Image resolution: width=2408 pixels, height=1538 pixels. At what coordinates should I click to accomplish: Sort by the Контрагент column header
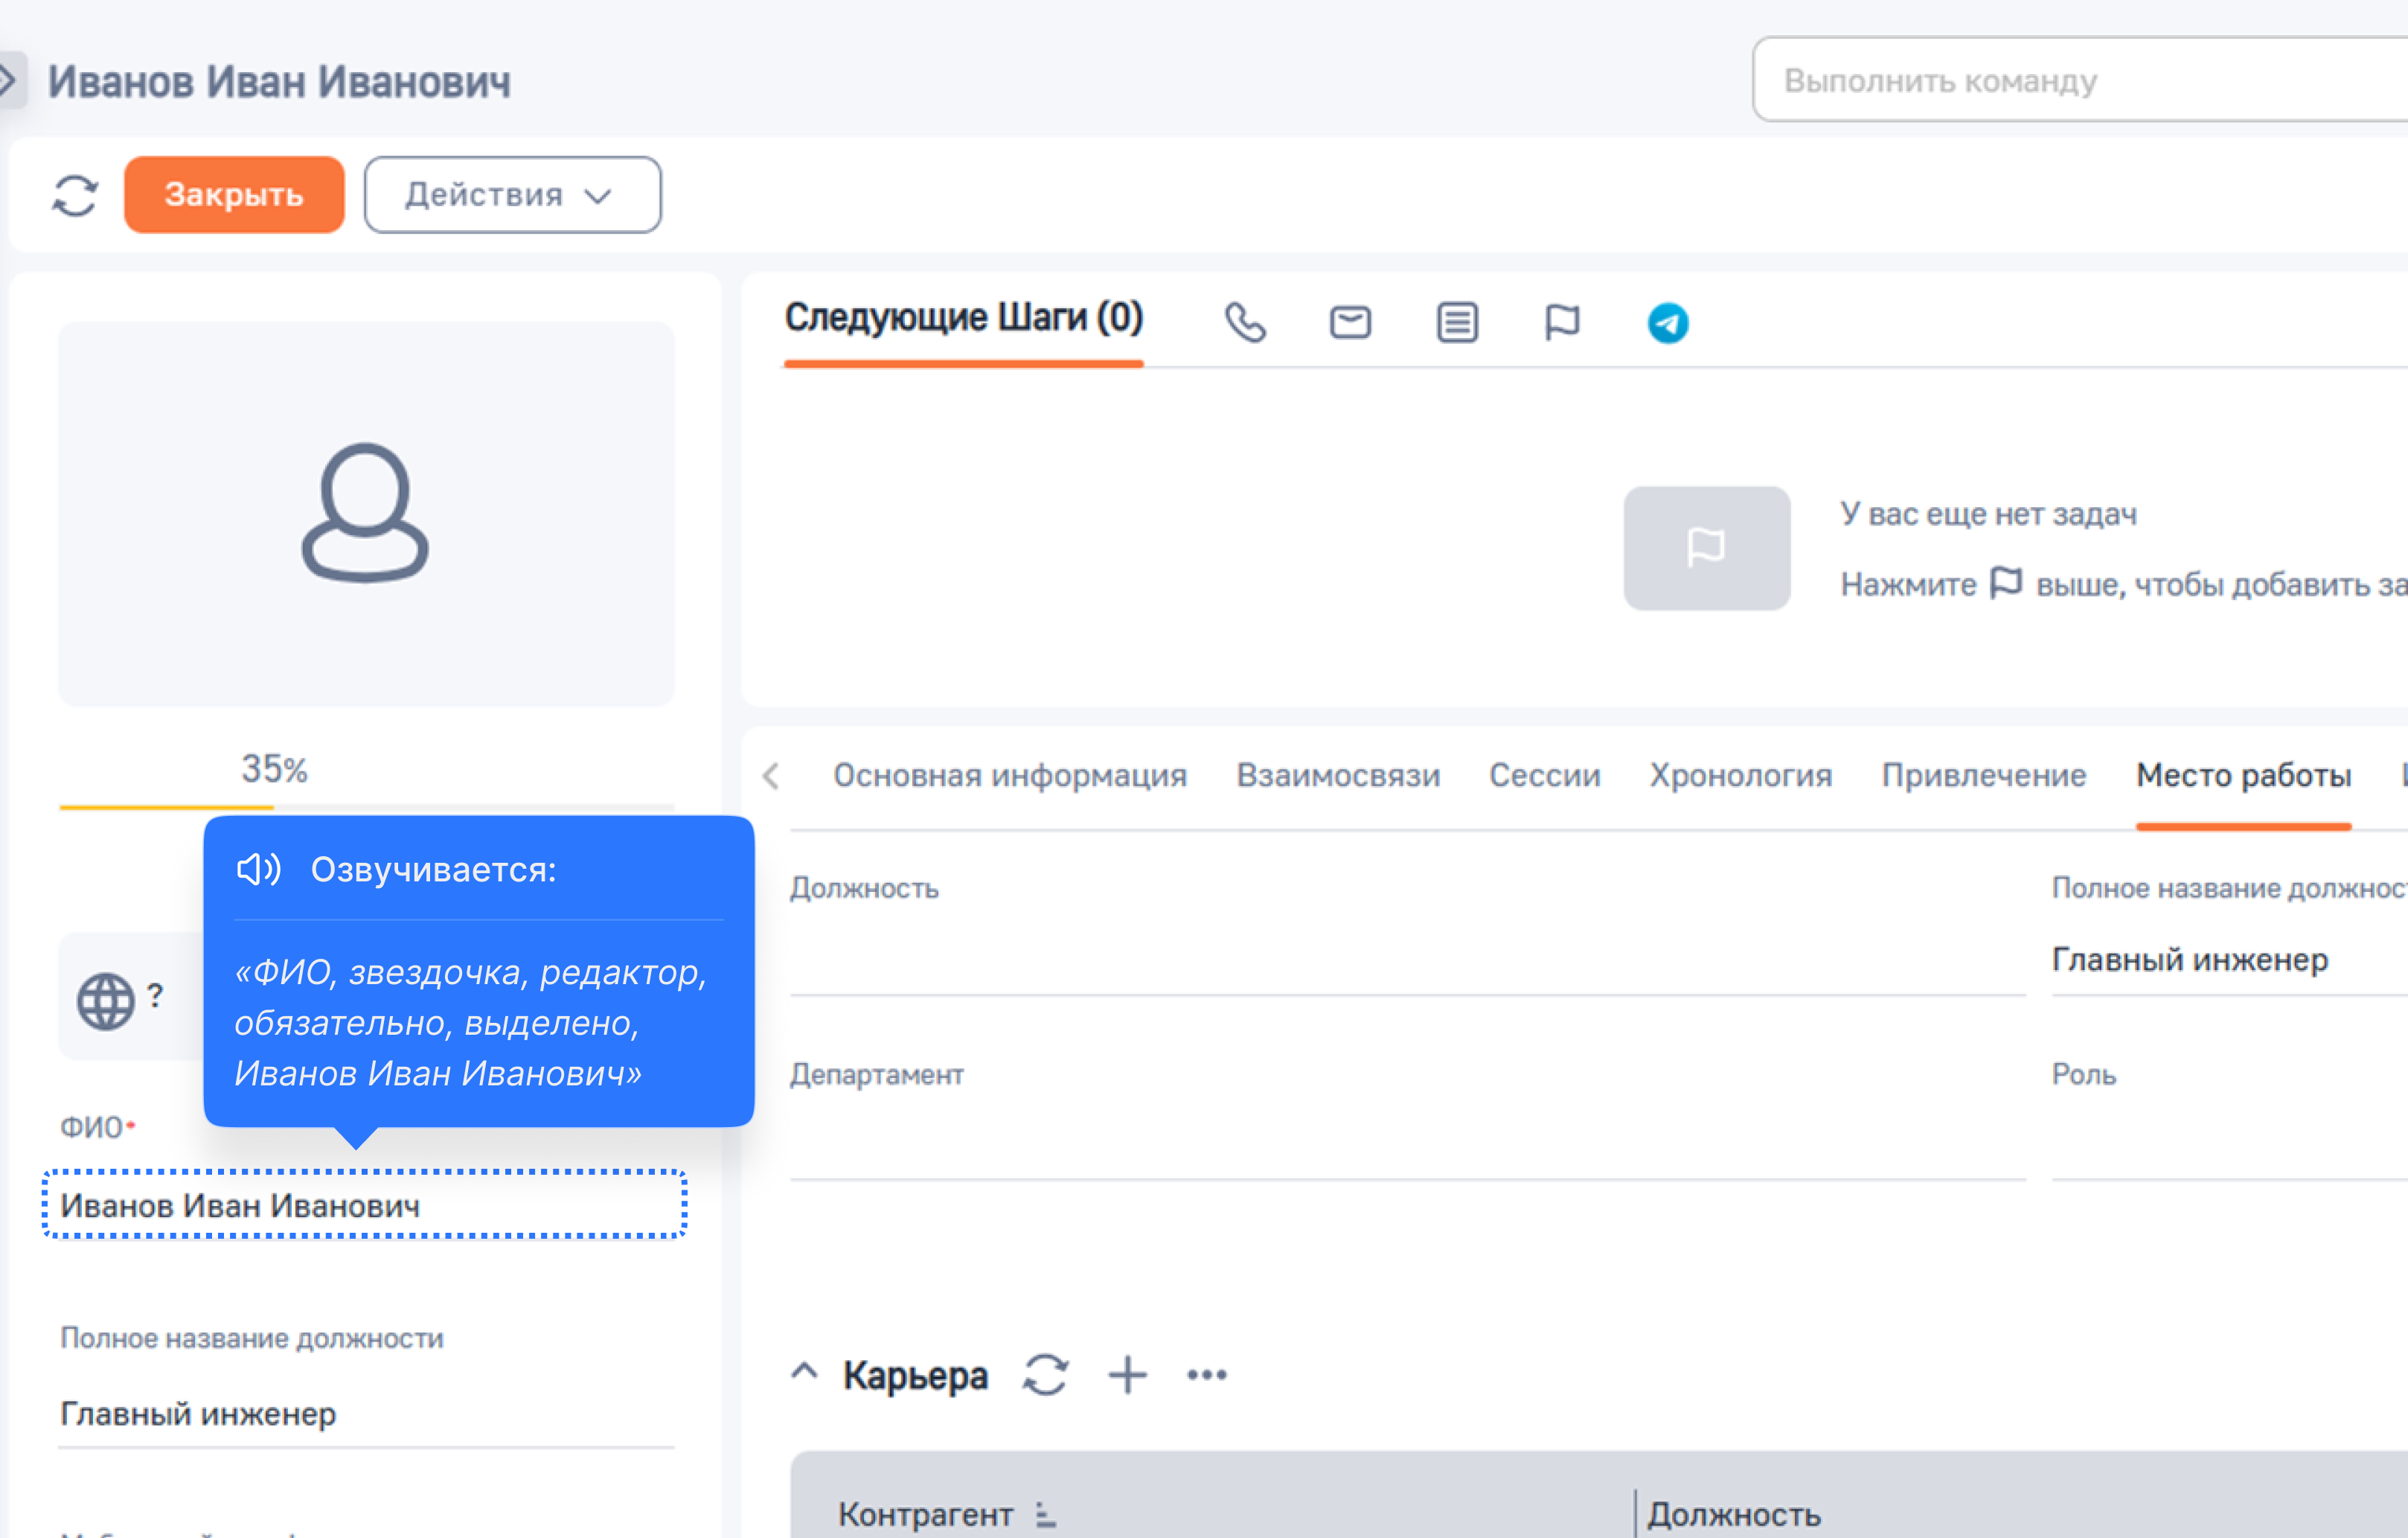point(925,1514)
